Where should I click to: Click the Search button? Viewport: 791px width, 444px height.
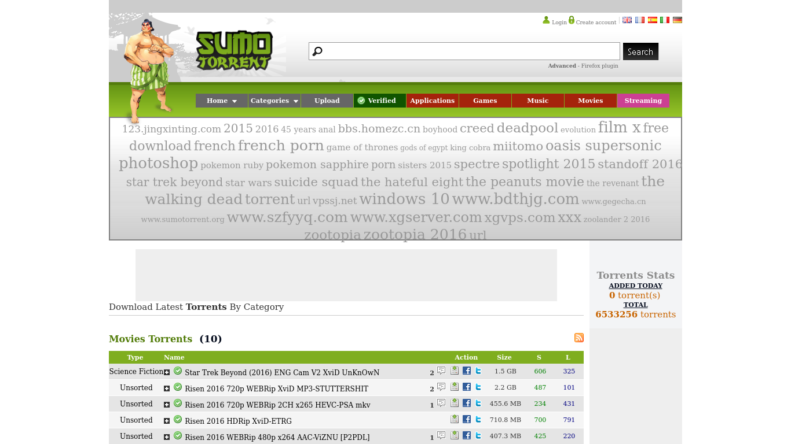[x=640, y=51]
